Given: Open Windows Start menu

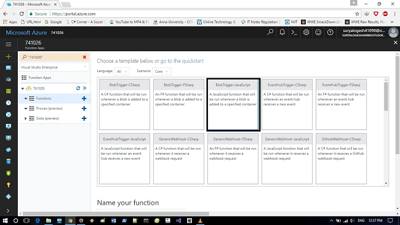Looking at the screenshot, I should [x=5, y=221].
